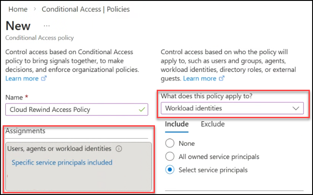The image size is (313, 195).
Task: Click the green validation checkmark in Name field
Action: 142,109
